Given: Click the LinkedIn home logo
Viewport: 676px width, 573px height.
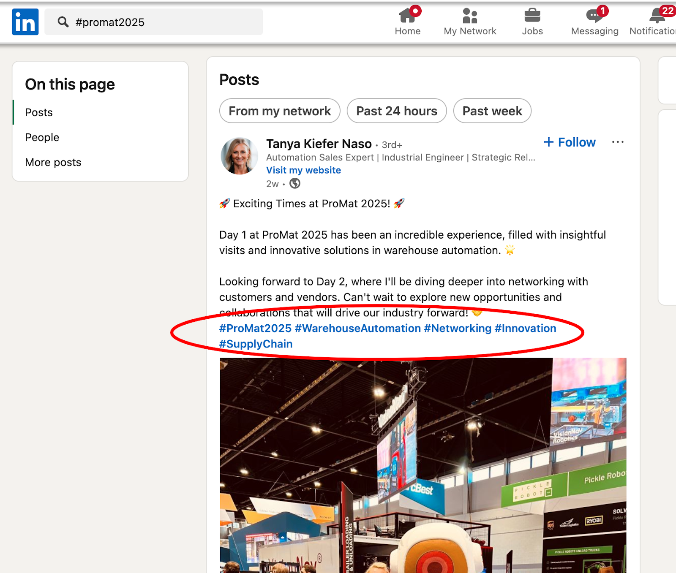Looking at the screenshot, I should (25, 22).
